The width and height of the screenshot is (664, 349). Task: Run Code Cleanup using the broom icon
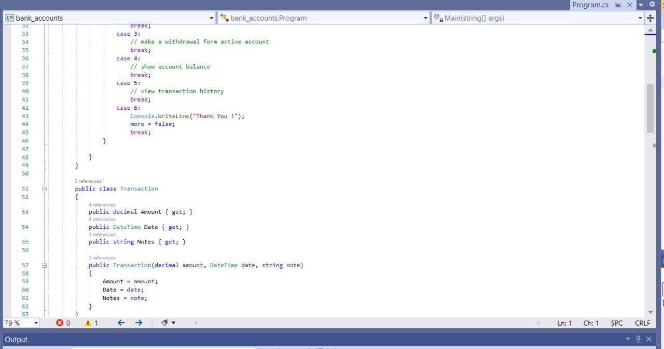[x=163, y=323]
